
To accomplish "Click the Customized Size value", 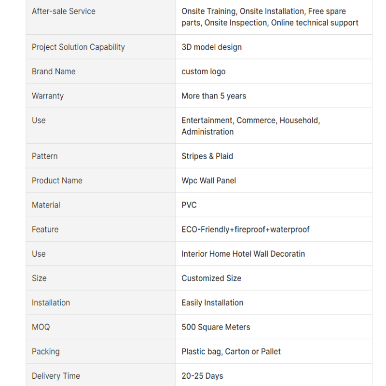I will tap(211, 278).
